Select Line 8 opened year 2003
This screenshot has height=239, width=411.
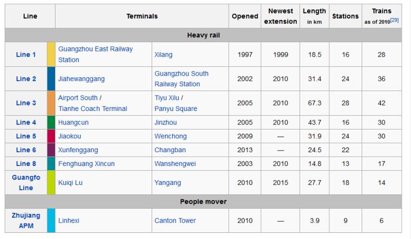(x=245, y=164)
